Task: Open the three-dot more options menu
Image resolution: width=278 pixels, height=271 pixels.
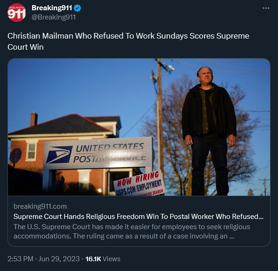Action: pyautogui.click(x=266, y=8)
